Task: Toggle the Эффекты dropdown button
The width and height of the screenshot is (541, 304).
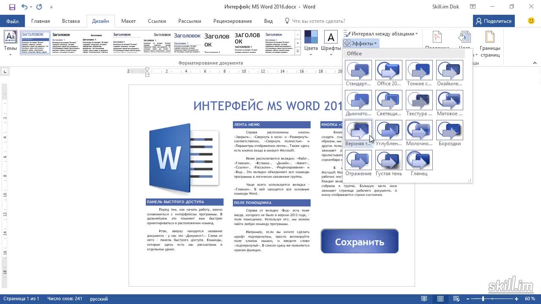Action: click(361, 43)
